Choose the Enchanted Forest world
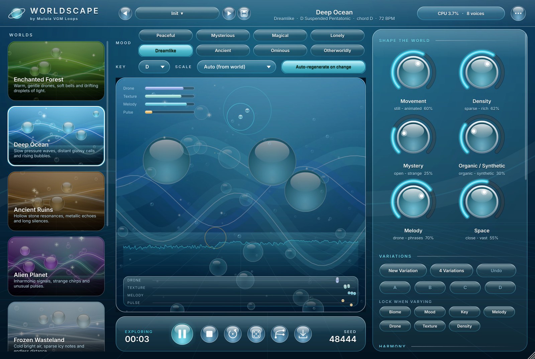The height and width of the screenshot is (359, 535). 56,71
